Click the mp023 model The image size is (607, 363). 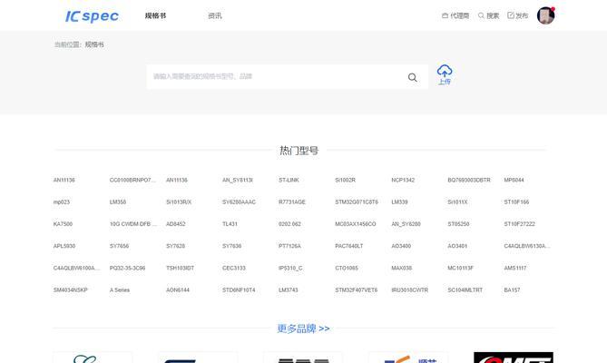tap(61, 202)
